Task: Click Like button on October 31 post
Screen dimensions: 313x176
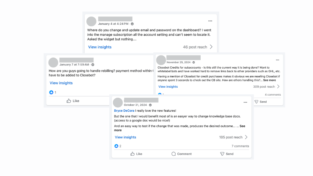Action: pyautogui.click(x=136, y=154)
